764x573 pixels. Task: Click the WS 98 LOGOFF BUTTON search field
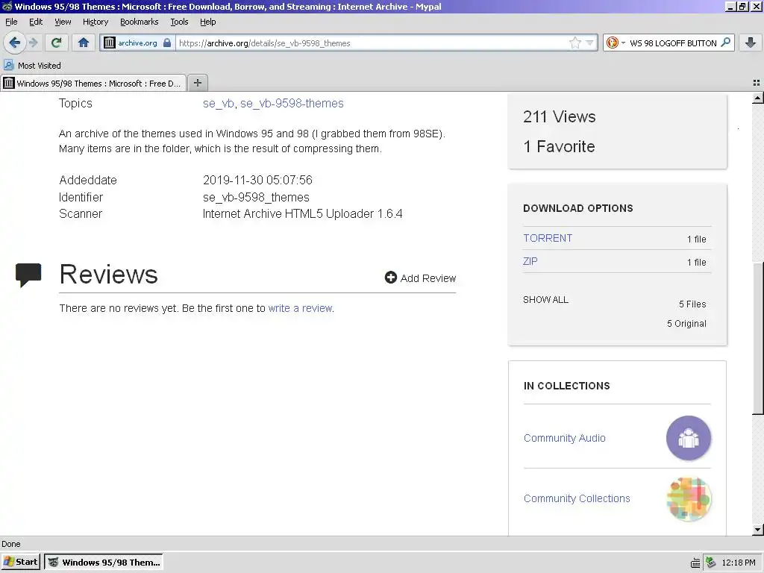(x=673, y=43)
